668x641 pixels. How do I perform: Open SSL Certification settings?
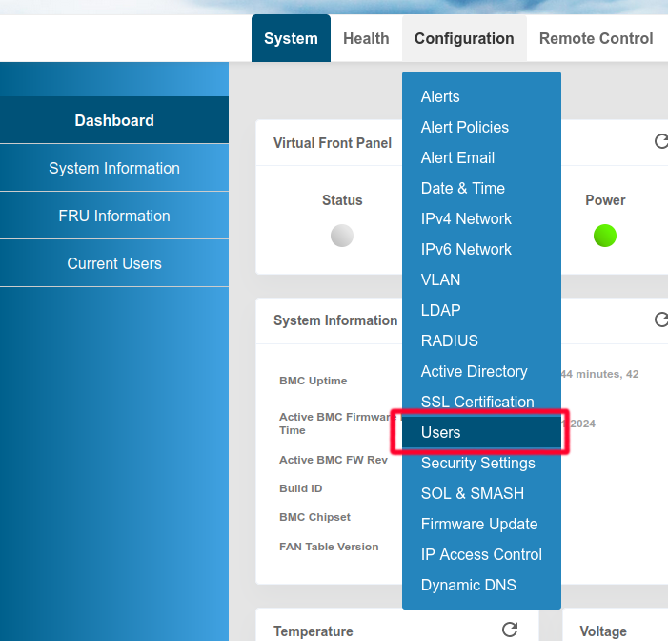(x=477, y=402)
